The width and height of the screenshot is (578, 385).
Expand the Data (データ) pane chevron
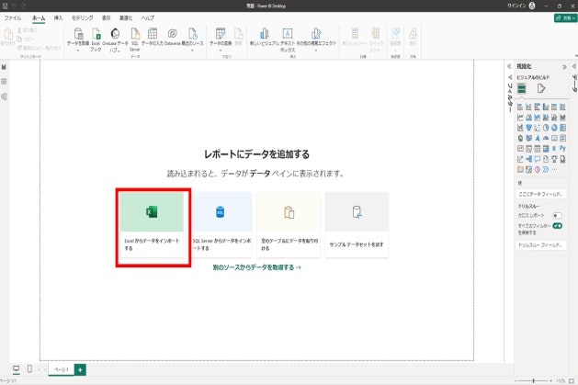[x=574, y=66]
